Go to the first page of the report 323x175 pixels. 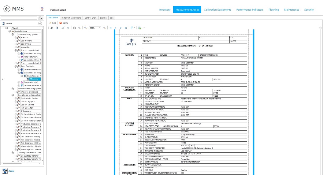point(111,28)
